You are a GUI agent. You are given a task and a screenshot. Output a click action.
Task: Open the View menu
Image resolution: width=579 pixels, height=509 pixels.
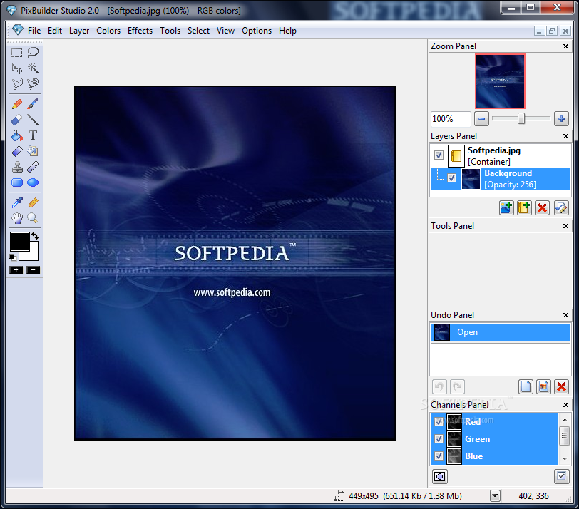tap(225, 31)
